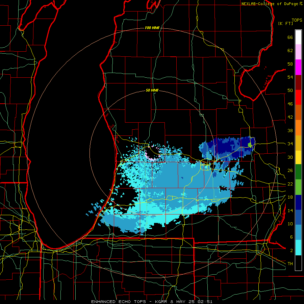
Task: Click the dark green 30 kft legend swatch
Action: [298, 172]
